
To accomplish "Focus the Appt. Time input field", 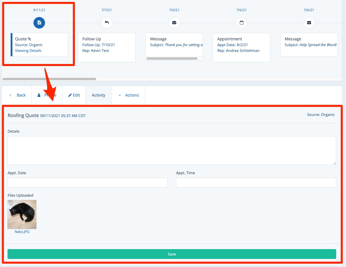I will 256,183.
